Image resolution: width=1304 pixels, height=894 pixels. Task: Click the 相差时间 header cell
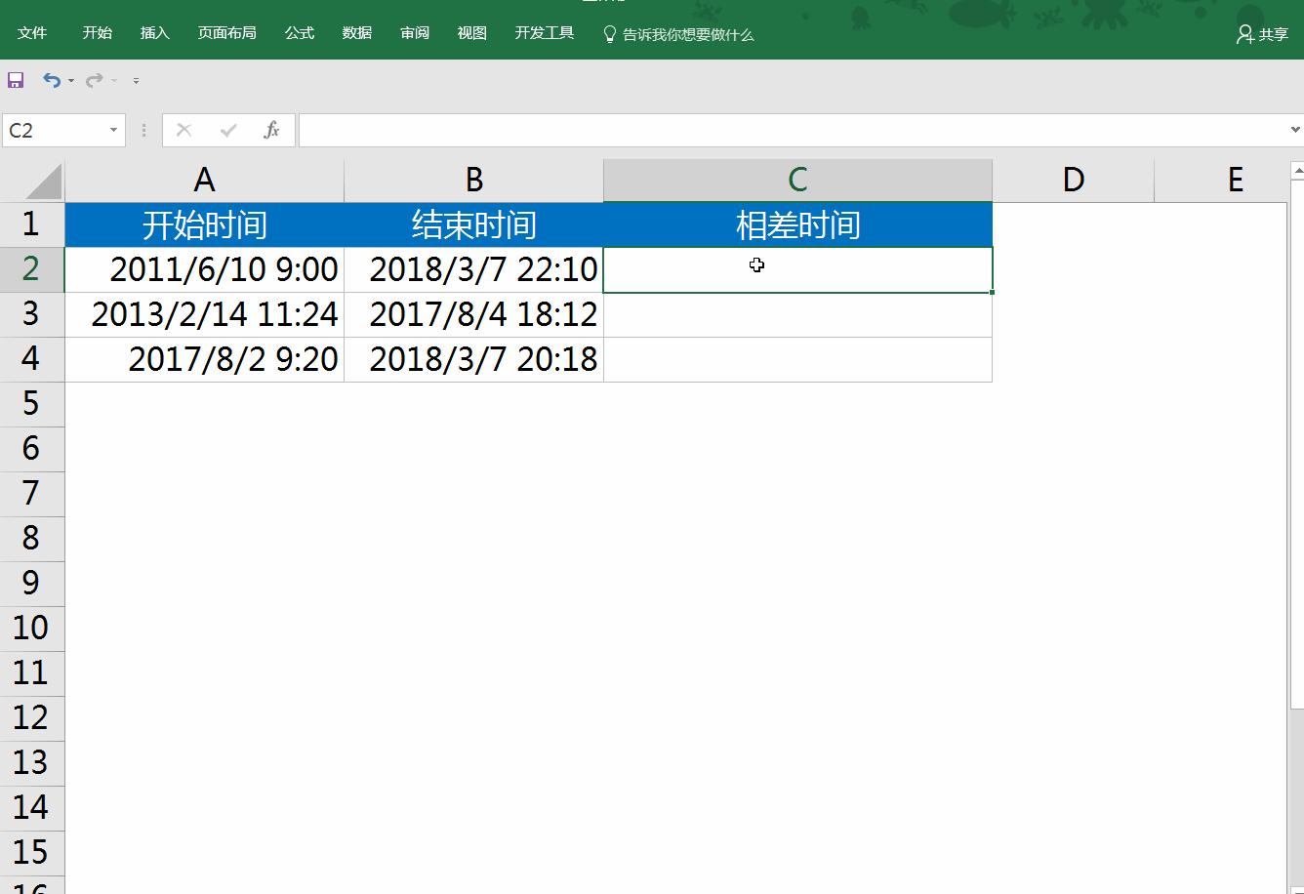(x=796, y=223)
